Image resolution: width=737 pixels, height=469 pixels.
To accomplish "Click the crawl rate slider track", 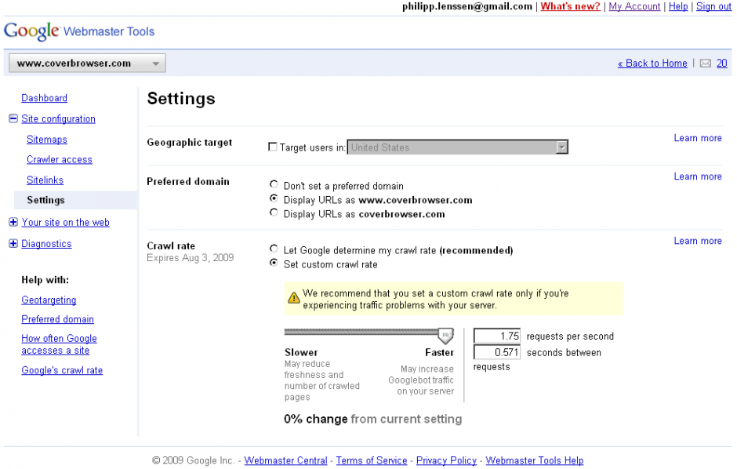I will 361,332.
